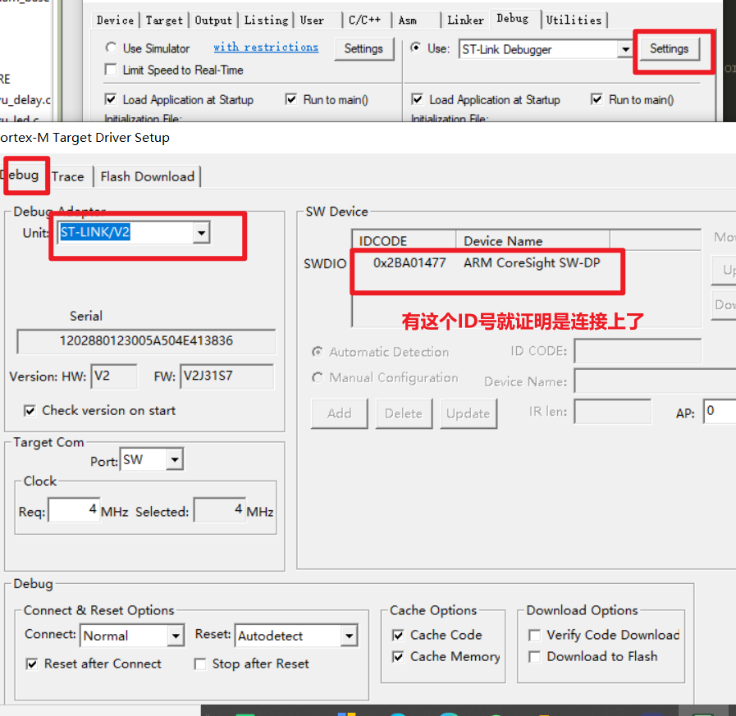
Task: Switch to the C/C++ tab
Action: pos(364,21)
